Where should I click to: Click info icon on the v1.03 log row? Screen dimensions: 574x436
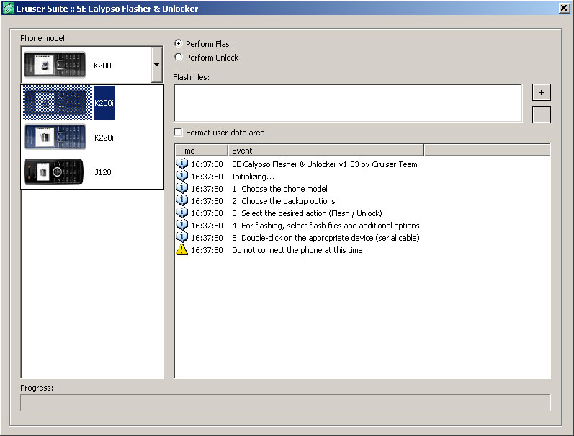[x=182, y=164]
